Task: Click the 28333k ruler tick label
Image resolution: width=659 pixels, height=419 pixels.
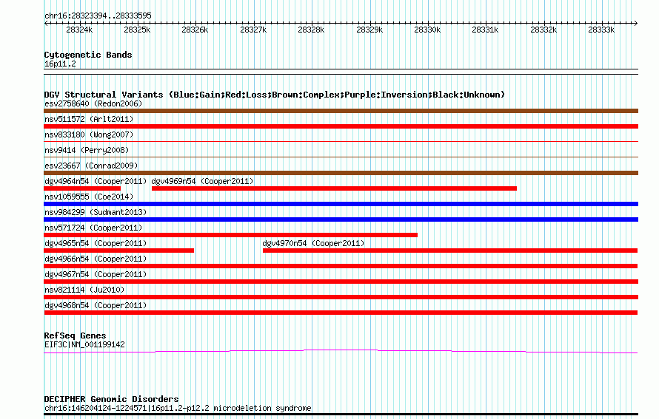Action: [601, 30]
